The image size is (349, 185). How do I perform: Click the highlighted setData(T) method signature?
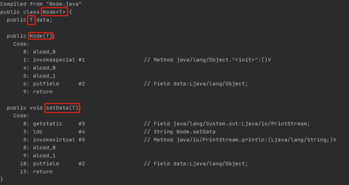[62, 108]
